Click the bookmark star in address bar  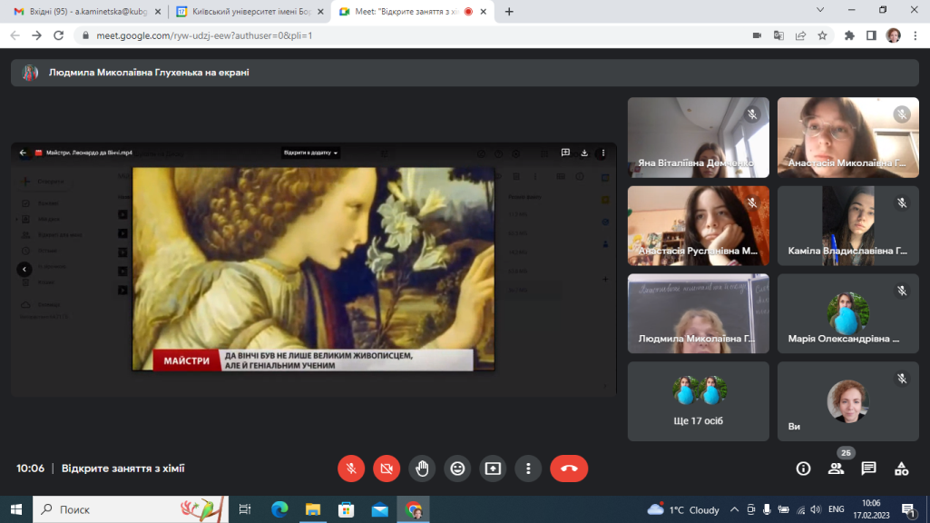point(822,35)
